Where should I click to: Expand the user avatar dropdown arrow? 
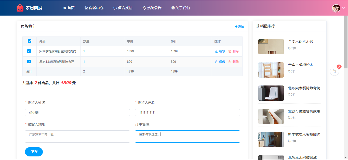point(343,8)
